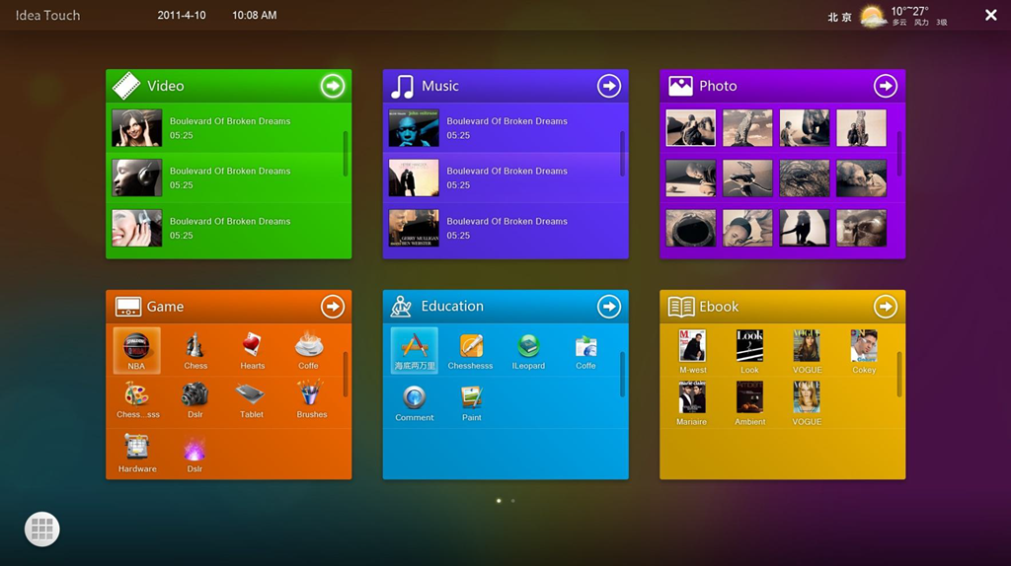The width and height of the screenshot is (1011, 566).
Task: Select the first page indicator dot
Action: coord(499,501)
